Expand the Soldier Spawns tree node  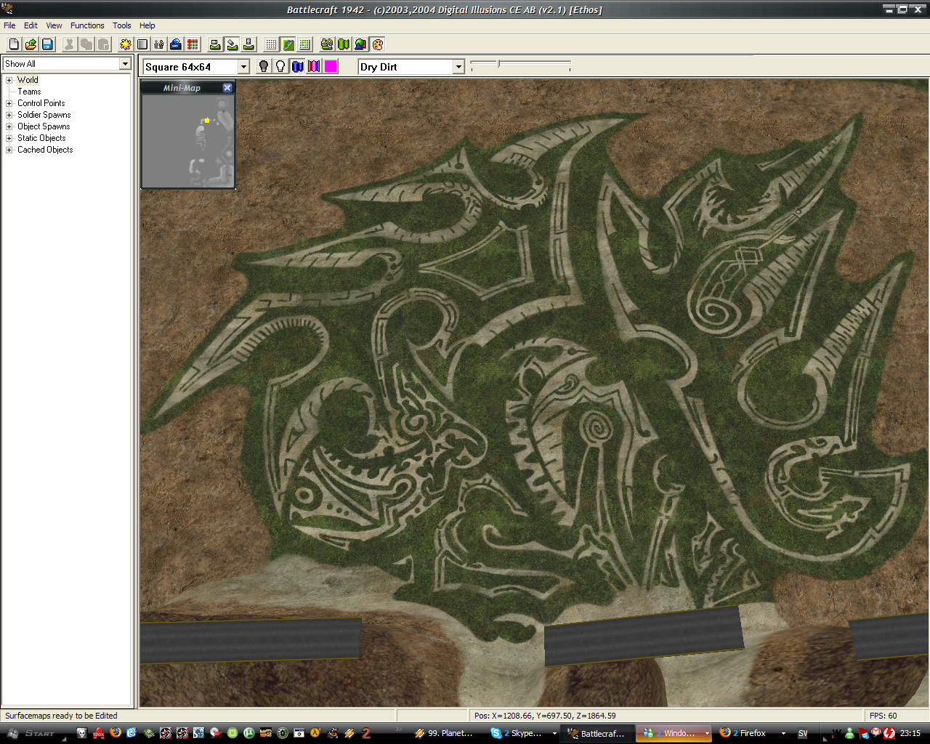tap(9, 115)
